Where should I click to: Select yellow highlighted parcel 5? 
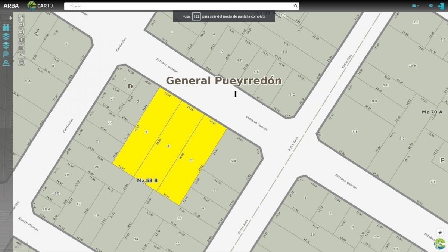point(191,160)
